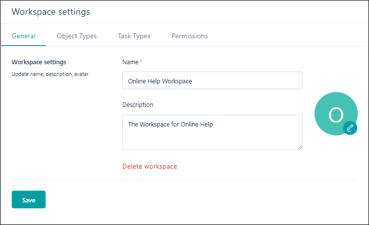Click the teal workspace avatar circle
369x225 pixels.
(x=336, y=114)
